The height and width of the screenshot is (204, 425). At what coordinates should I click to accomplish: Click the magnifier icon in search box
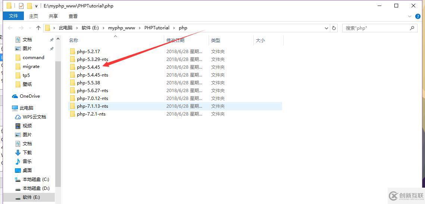click(x=412, y=28)
